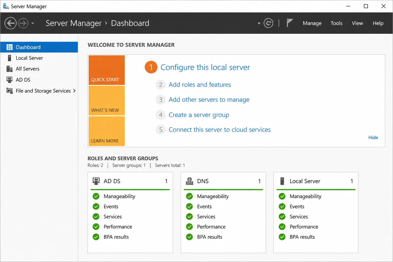The height and width of the screenshot is (262, 393).
Task: Select All Servers in the sidebar
Action: pos(39,69)
